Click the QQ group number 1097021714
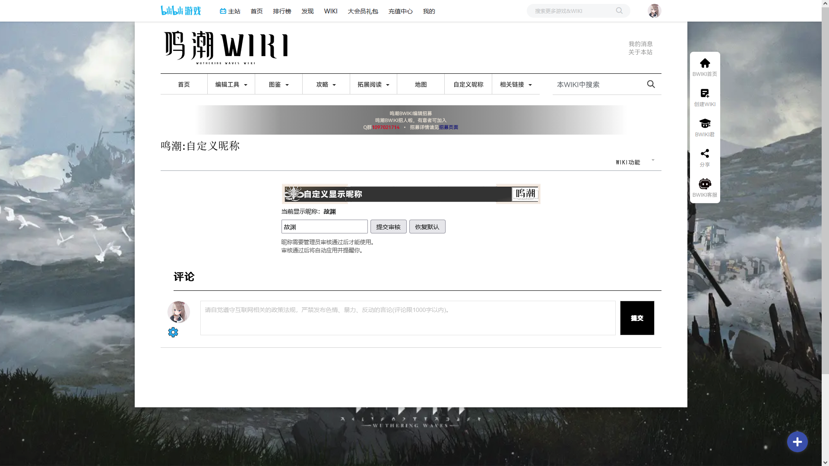The image size is (829, 466). point(386,127)
